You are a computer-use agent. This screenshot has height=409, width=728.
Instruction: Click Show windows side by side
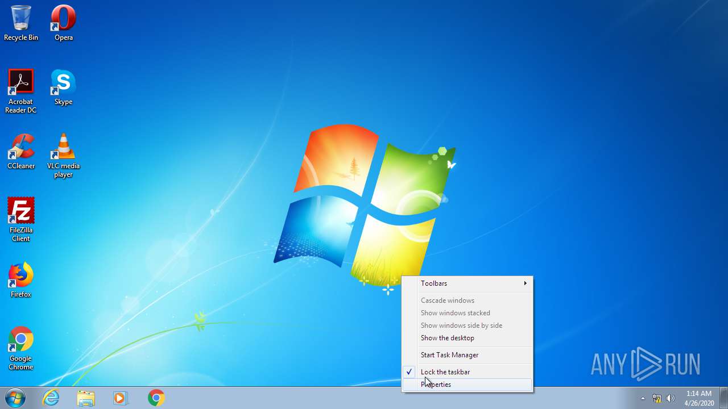(x=468, y=325)
